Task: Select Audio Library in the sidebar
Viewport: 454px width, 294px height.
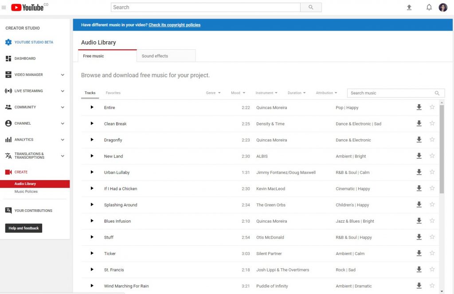Action: point(35,184)
